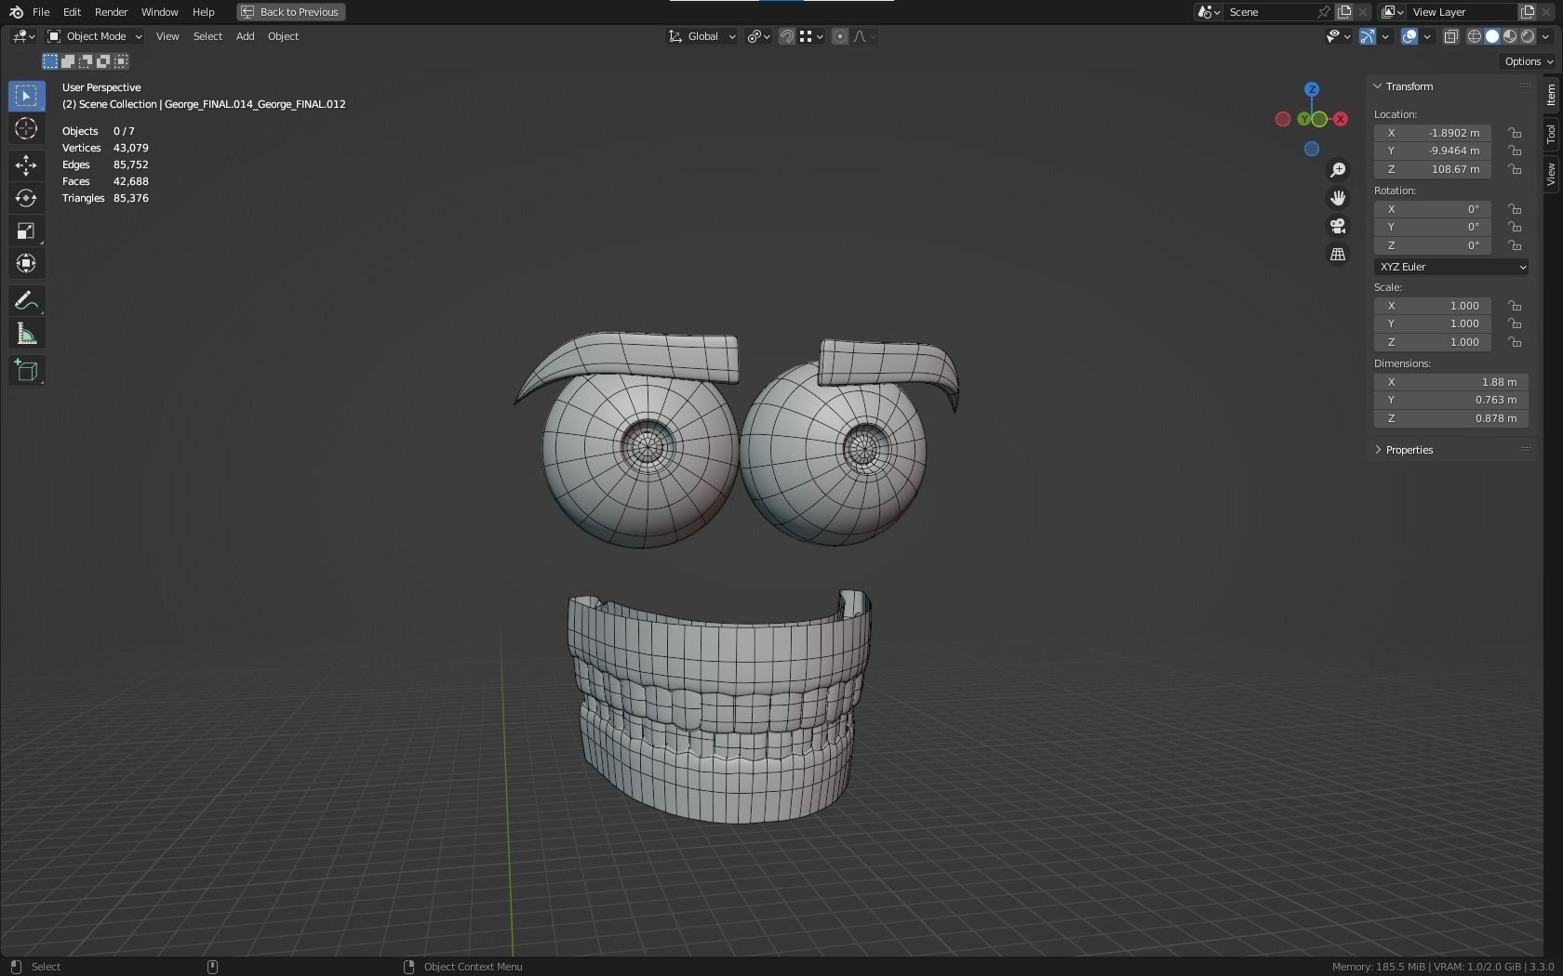Click the Location Z field showing 108.67 m
The height and width of the screenshot is (976, 1563).
(x=1433, y=169)
